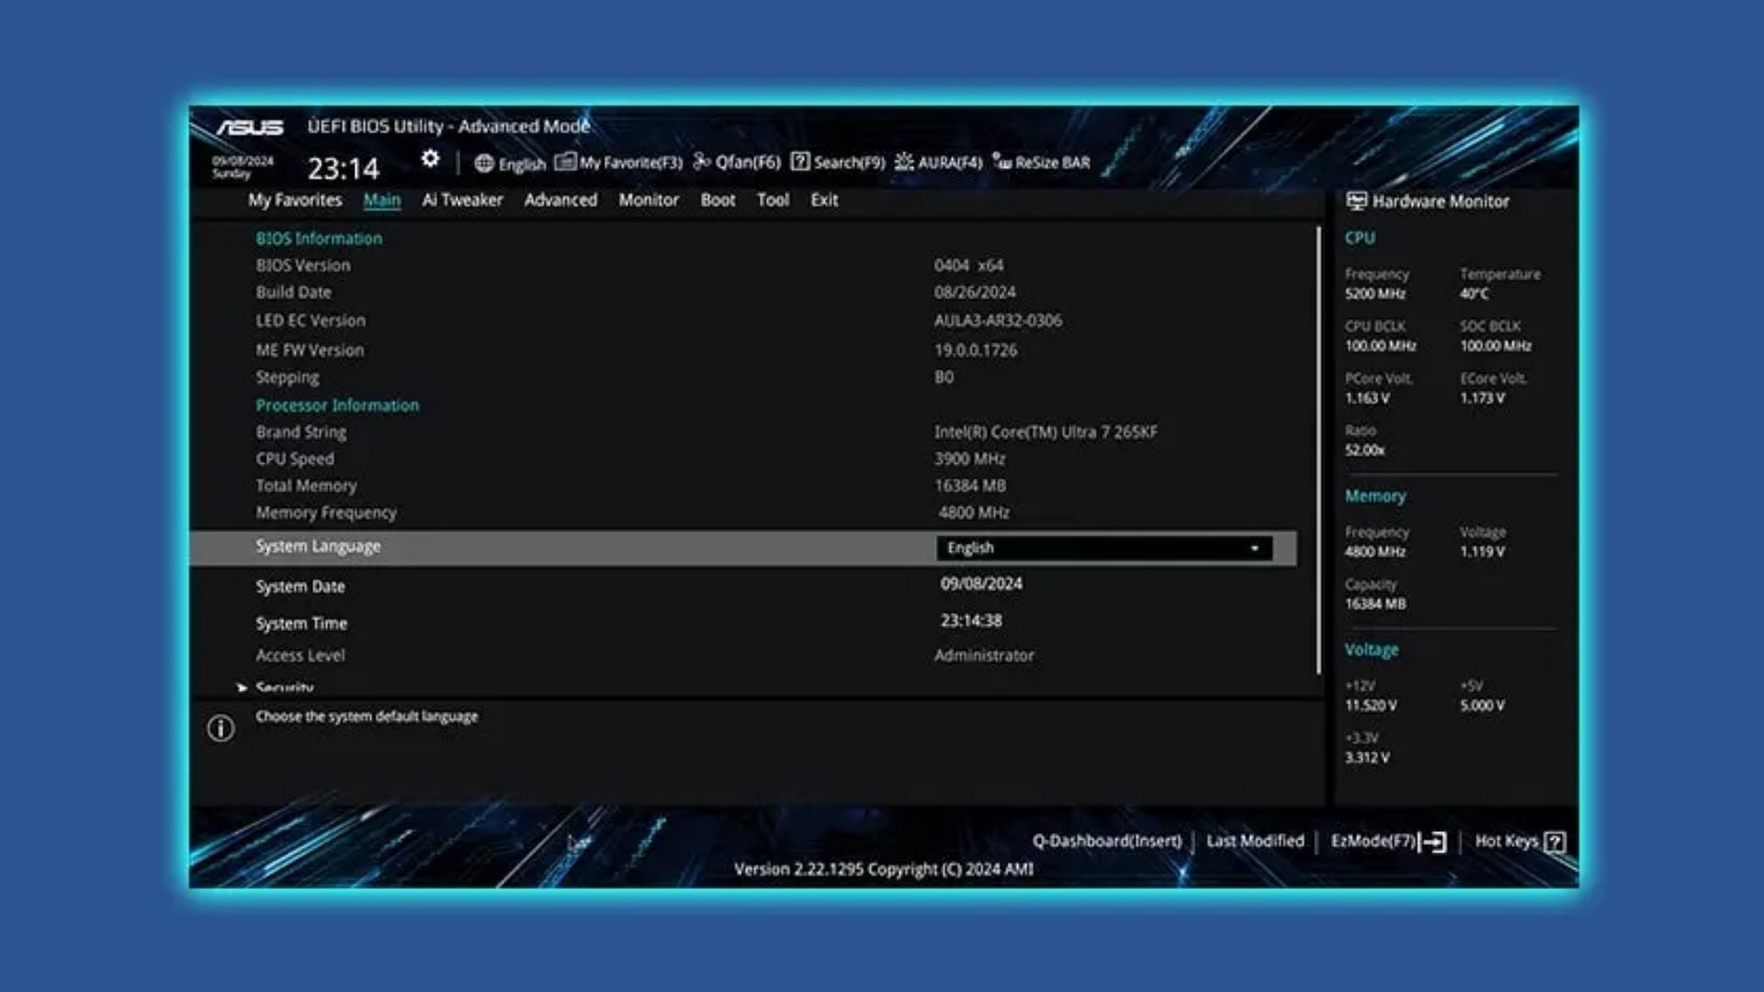1764x992 pixels.
Task: Click the System Date field
Action: tap(980, 584)
